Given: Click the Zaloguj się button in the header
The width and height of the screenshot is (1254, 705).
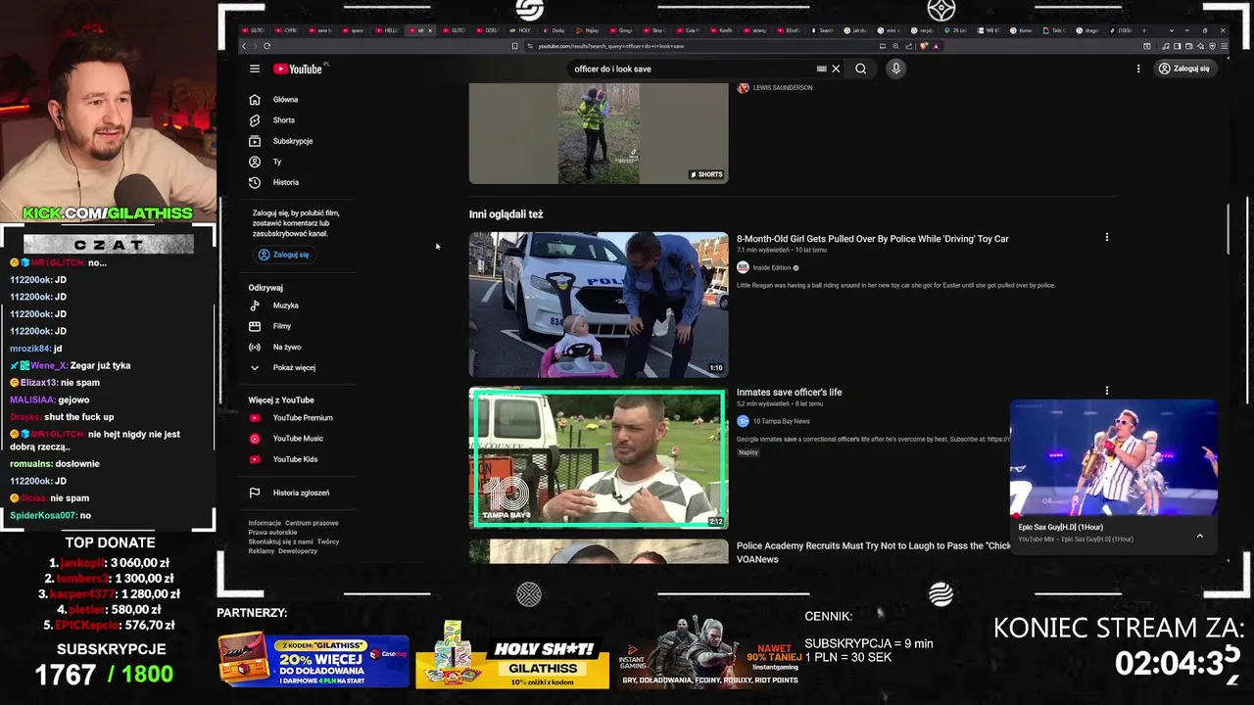Looking at the screenshot, I should click(1183, 69).
